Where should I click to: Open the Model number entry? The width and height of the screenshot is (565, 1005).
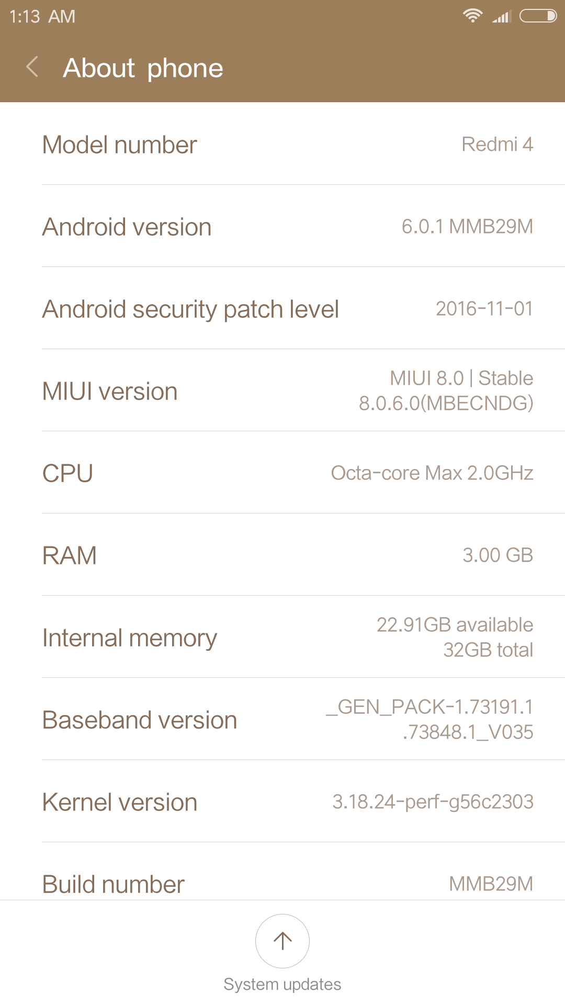pos(282,144)
